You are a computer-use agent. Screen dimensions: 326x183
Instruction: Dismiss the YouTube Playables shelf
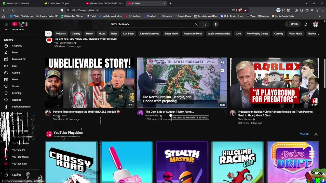pos(316,134)
